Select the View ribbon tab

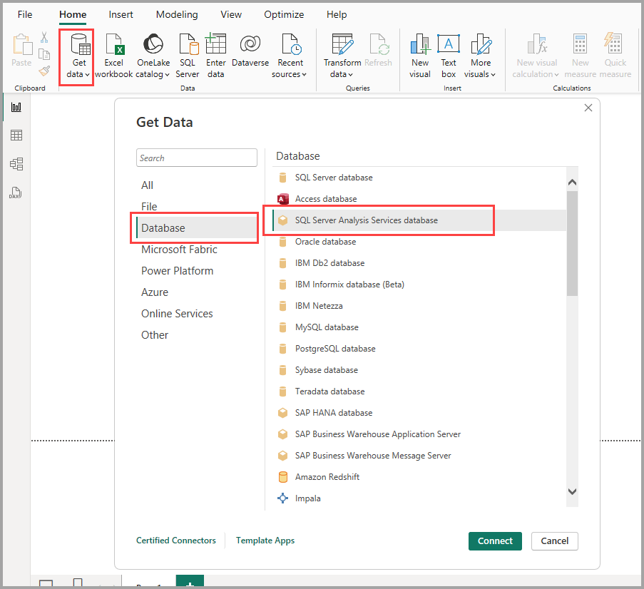click(231, 14)
